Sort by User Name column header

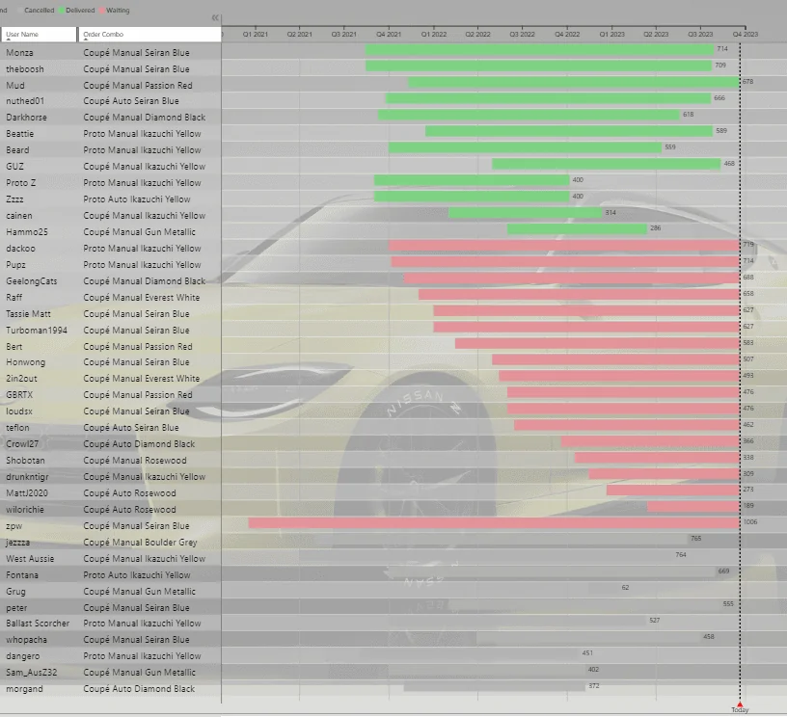pyautogui.click(x=40, y=34)
